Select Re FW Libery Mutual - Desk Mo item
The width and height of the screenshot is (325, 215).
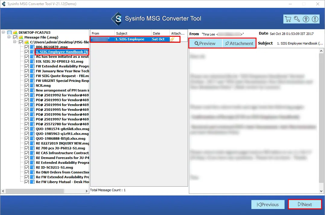point(62,182)
